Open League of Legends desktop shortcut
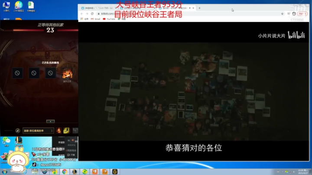 pyautogui.click(x=19, y=141)
